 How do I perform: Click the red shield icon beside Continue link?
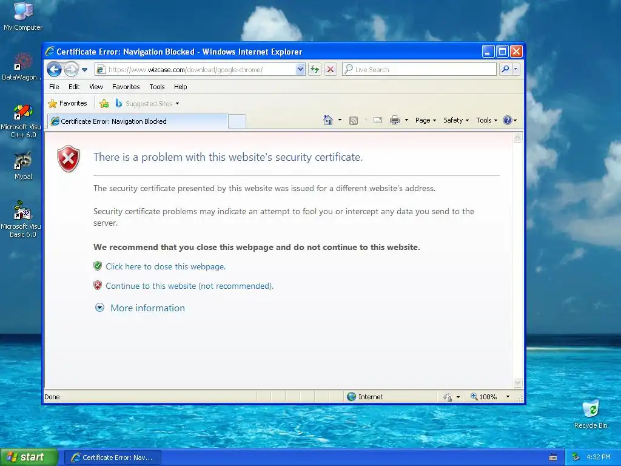[x=98, y=285]
